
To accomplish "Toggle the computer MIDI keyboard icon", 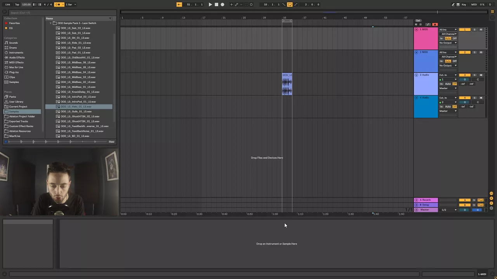I will pyautogui.click(x=458, y=4).
